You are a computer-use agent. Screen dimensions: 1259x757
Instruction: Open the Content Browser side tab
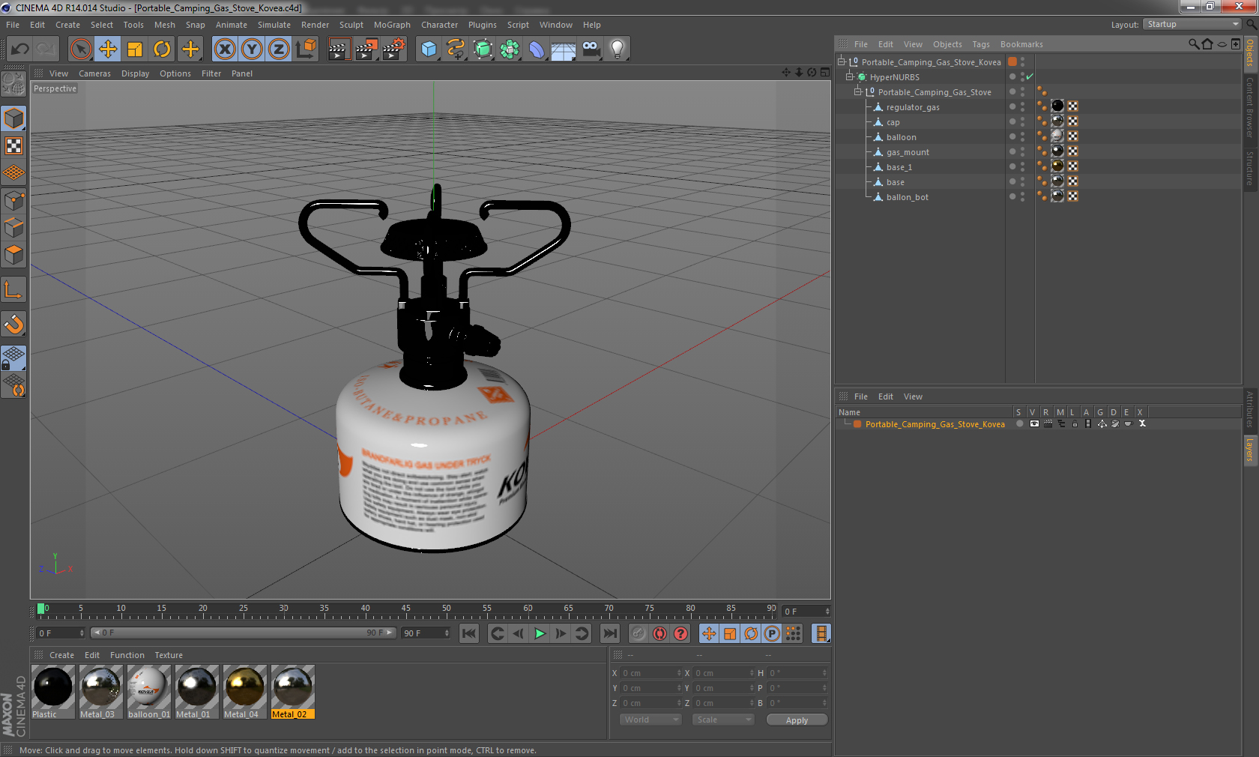(x=1250, y=106)
